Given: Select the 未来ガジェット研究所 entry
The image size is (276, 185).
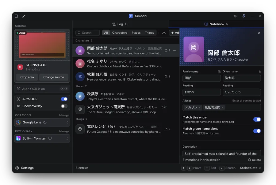Looking at the screenshot, I should [x=126, y=109].
